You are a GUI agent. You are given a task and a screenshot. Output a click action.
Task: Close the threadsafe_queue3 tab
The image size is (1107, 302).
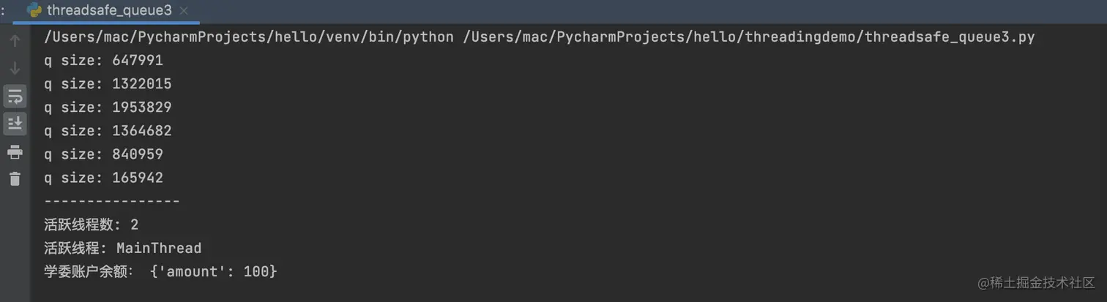(x=184, y=11)
